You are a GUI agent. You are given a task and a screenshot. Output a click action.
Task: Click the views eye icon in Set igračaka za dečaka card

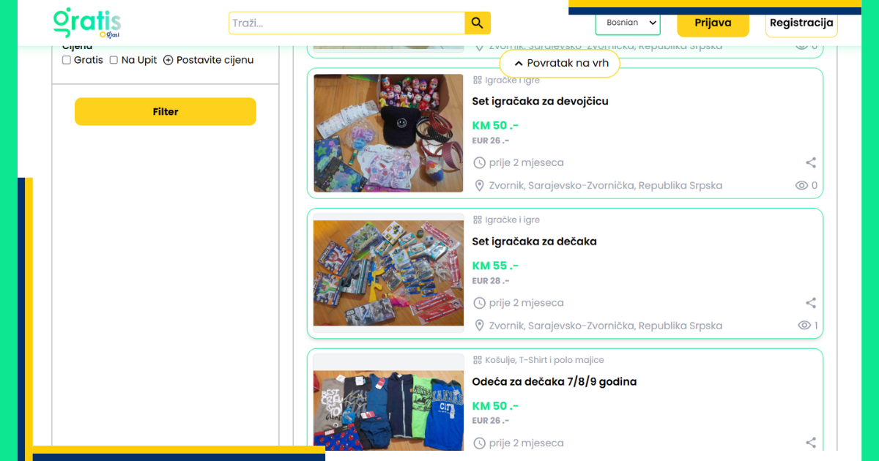pyautogui.click(x=804, y=326)
